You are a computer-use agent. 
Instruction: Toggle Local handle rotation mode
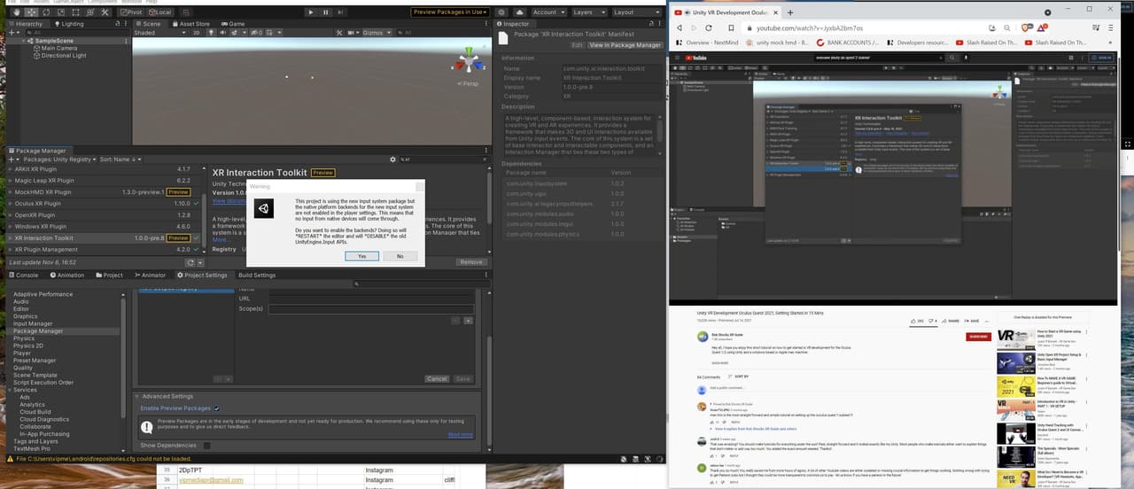pos(160,12)
